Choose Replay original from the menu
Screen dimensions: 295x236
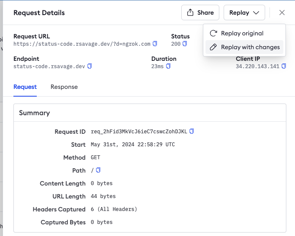pyautogui.click(x=242, y=33)
